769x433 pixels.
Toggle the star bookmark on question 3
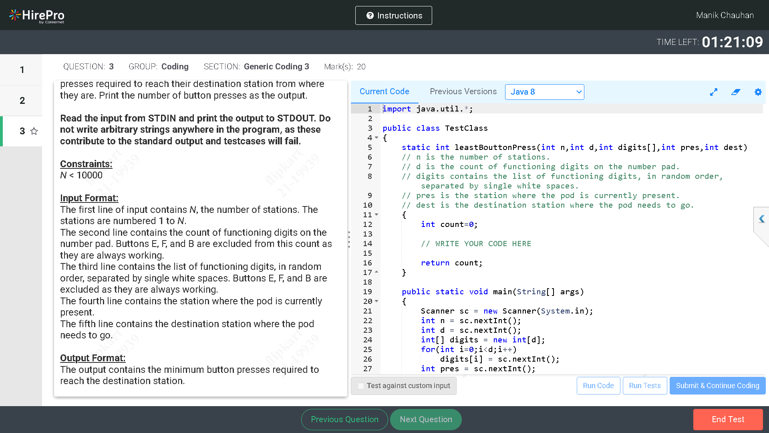(34, 131)
